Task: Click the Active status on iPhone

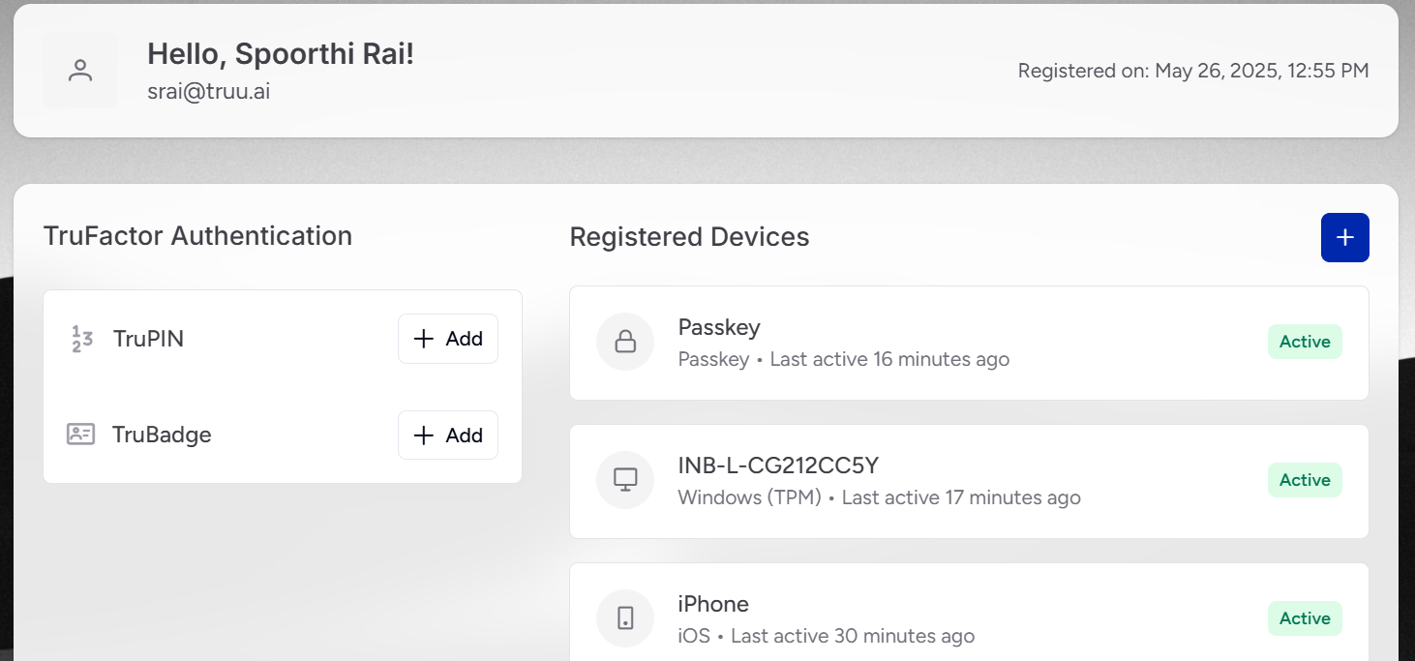Action: pos(1305,618)
